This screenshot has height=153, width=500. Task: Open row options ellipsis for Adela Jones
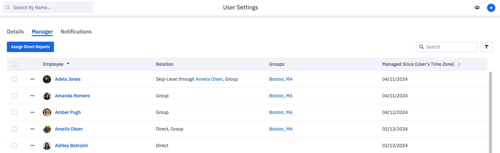[x=32, y=79]
